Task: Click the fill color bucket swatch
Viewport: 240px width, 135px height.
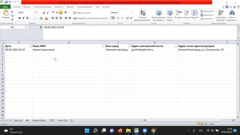Action: pyautogui.click(x=41, y=18)
